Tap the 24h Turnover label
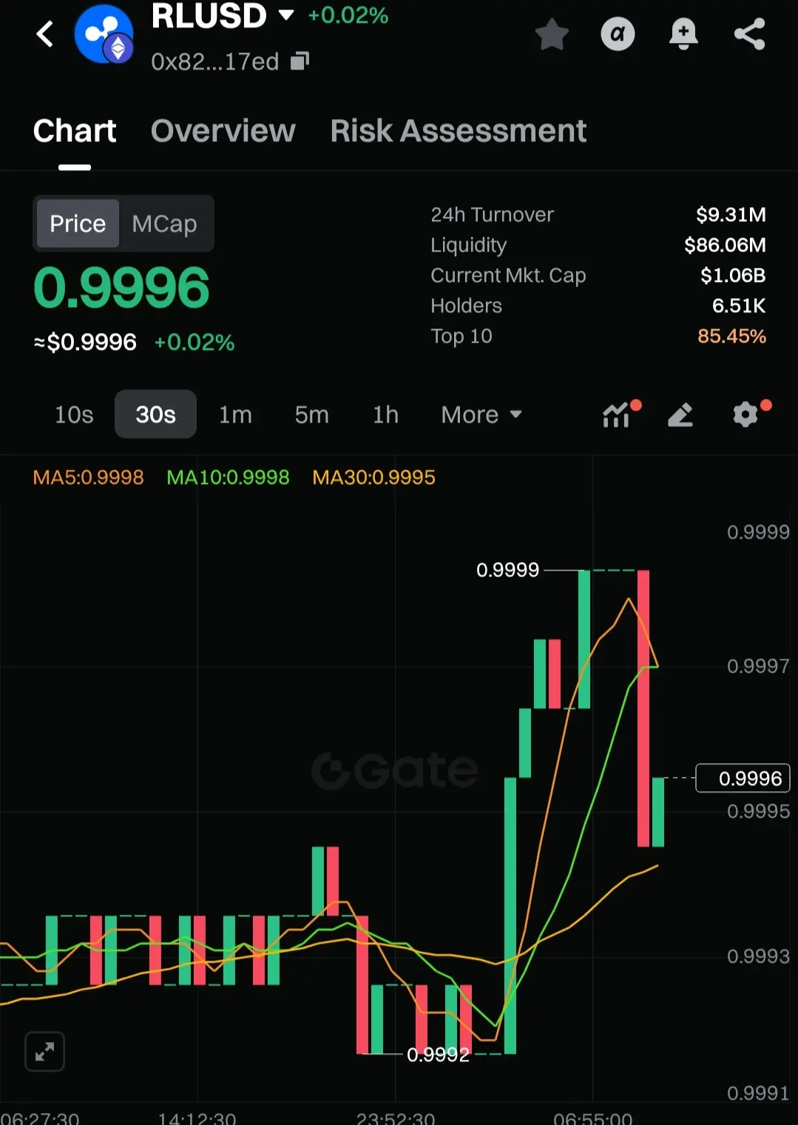 (x=492, y=215)
